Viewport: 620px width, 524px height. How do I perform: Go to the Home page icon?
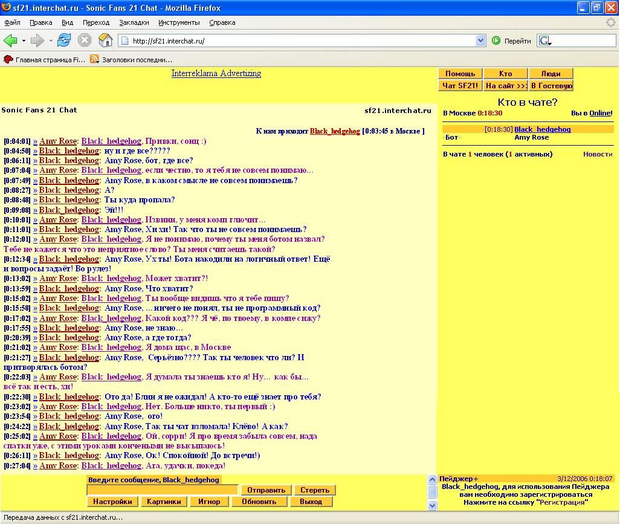105,40
